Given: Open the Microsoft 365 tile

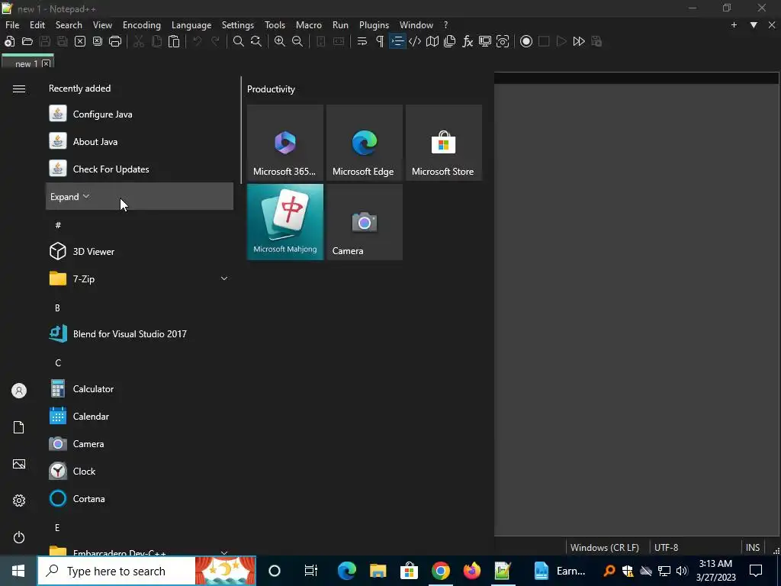Looking at the screenshot, I should click(x=285, y=143).
